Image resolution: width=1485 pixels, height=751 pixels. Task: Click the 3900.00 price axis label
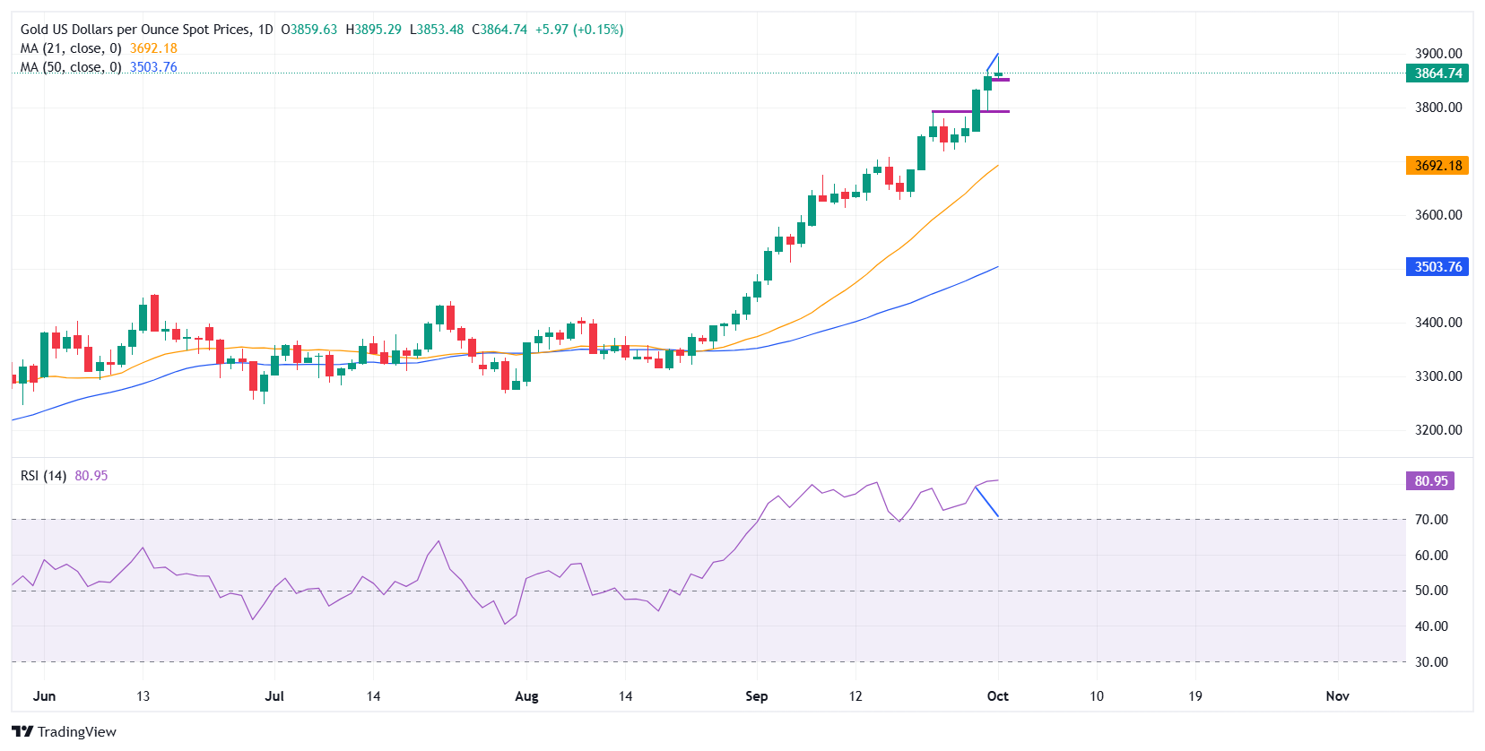click(x=1438, y=54)
